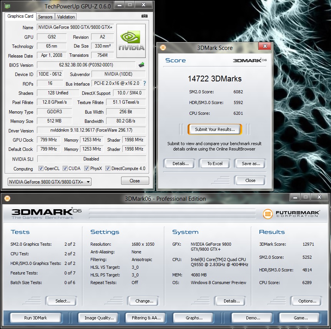This screenshot has height=329, width=331.
Task: Close the 3DMark Score dialog with X
Action: pos(265,46)
